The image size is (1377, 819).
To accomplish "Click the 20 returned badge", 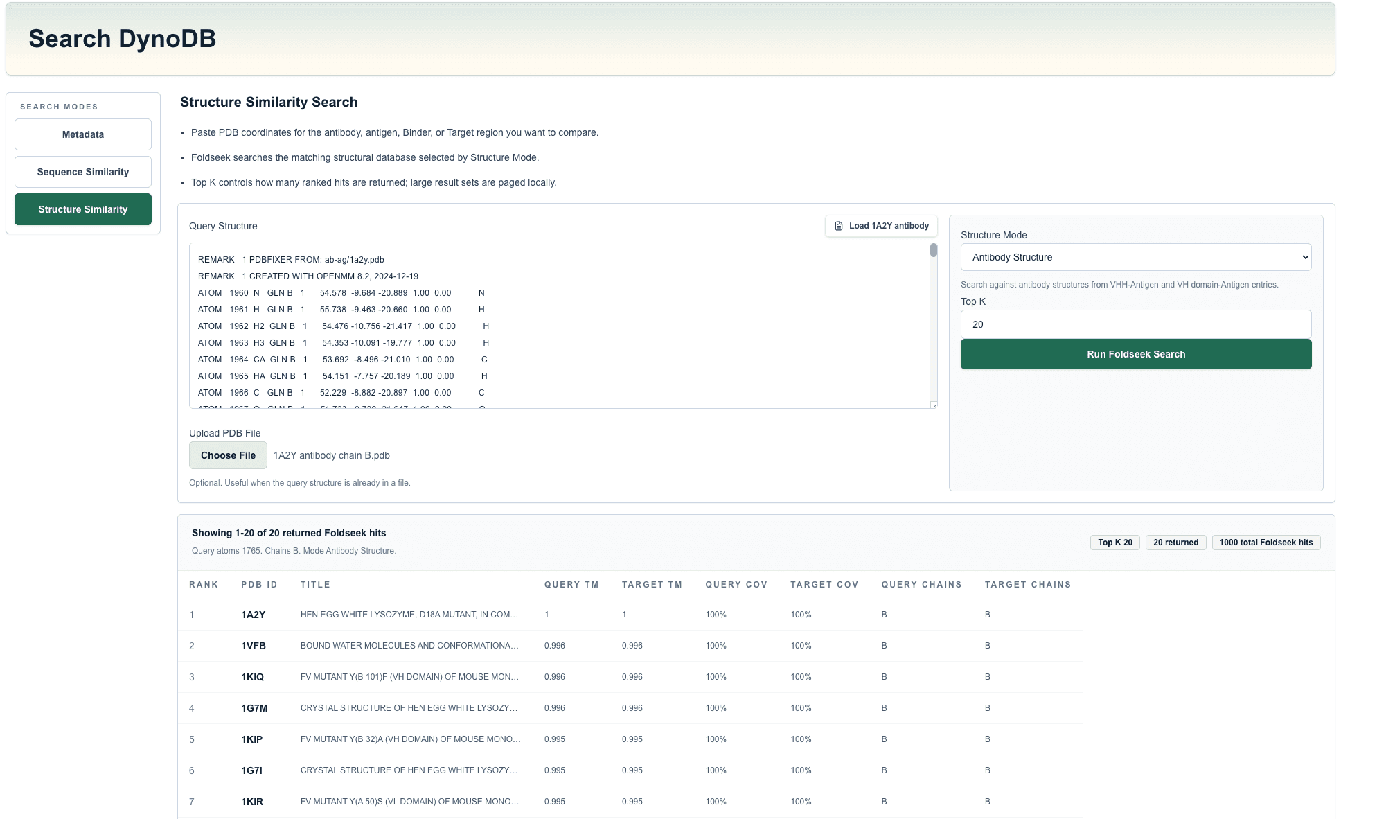I will click(x=1175, y=543).
